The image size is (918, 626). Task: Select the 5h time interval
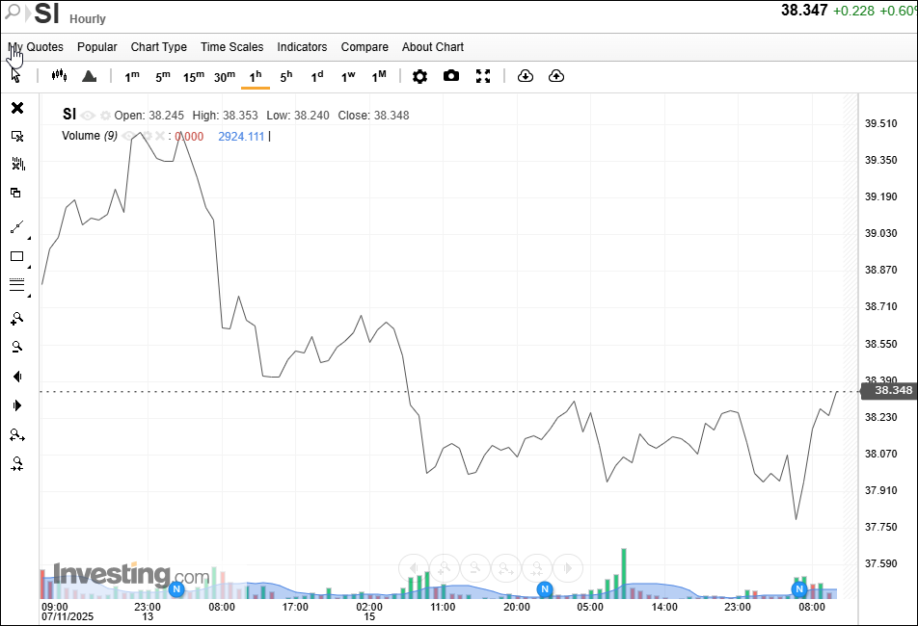[286, 76]
